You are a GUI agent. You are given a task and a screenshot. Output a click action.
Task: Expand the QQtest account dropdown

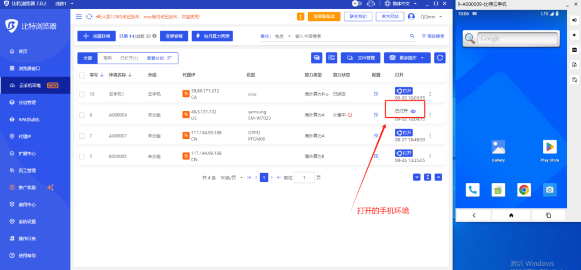(x=431, y=17)
